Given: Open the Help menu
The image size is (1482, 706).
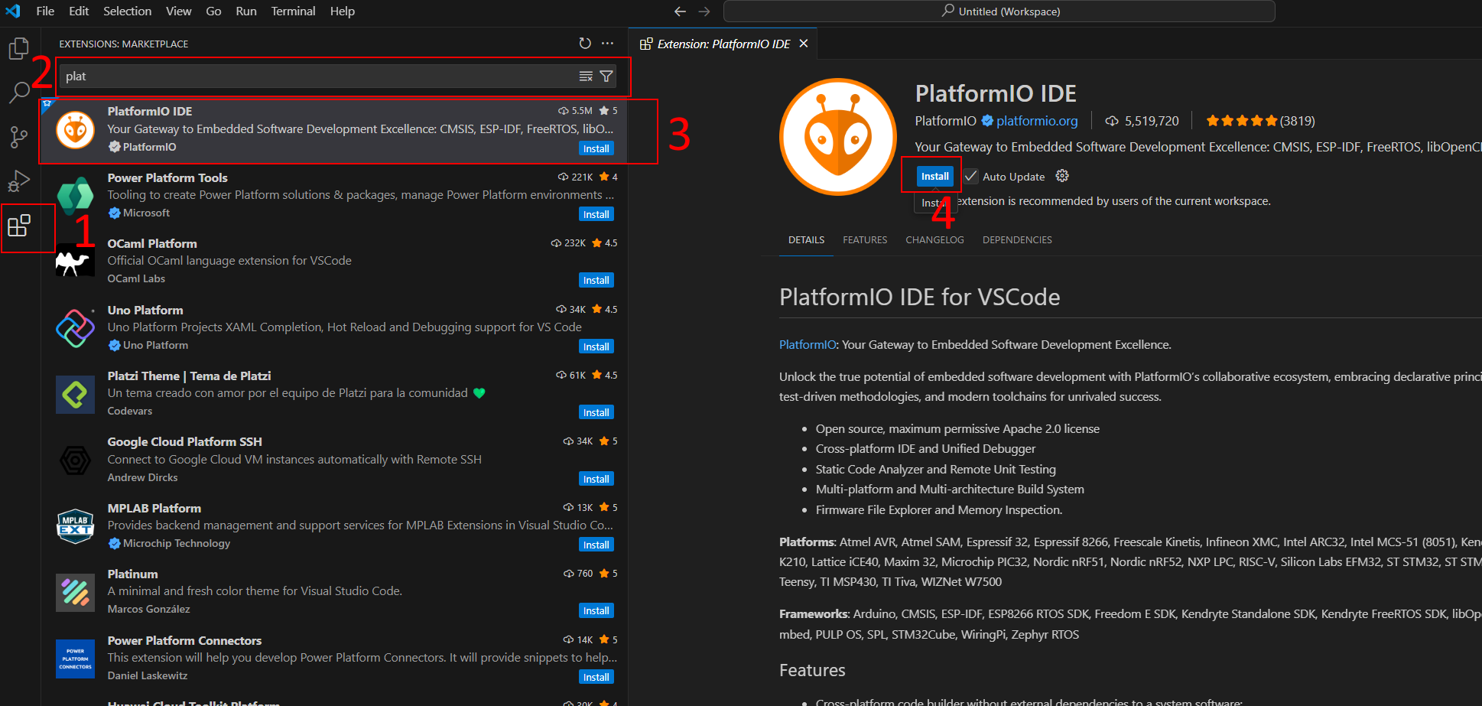Looking at the screenshot, I should [343, 11].
